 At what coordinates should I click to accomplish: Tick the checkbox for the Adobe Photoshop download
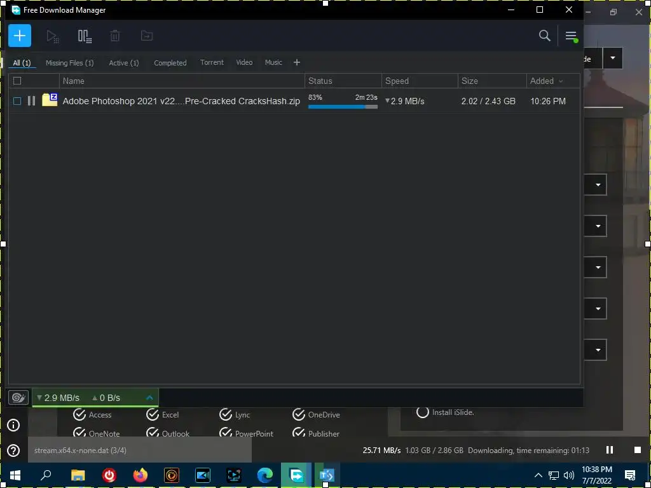pyautogui.click(x=17, y=101)
